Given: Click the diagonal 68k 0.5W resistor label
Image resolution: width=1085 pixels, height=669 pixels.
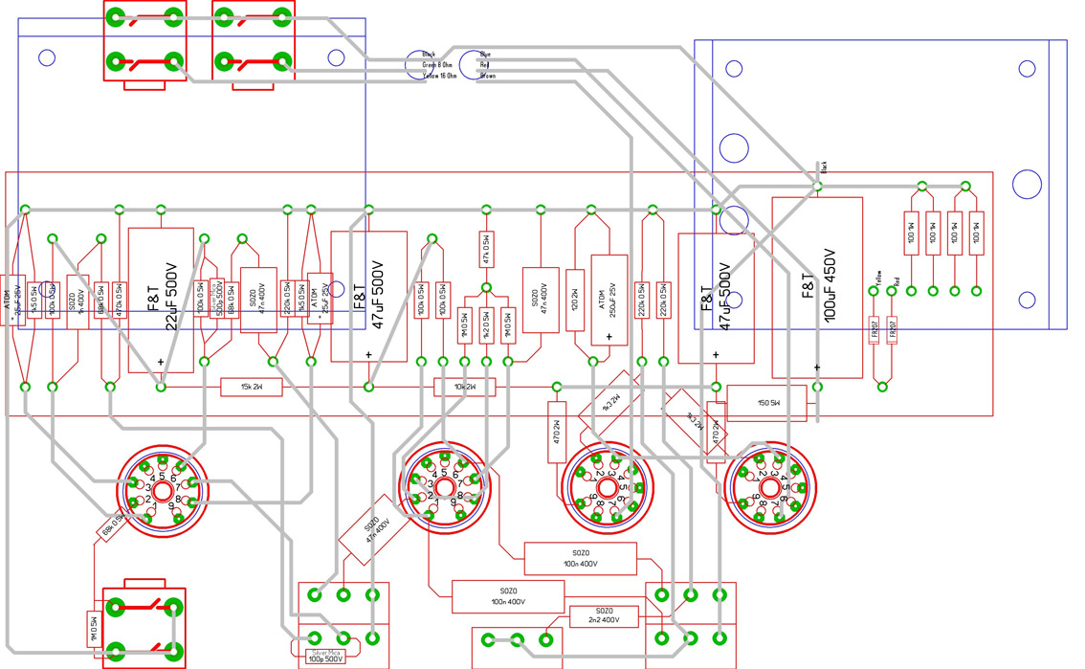Looking at the screenshot, I should pos(113,525).
